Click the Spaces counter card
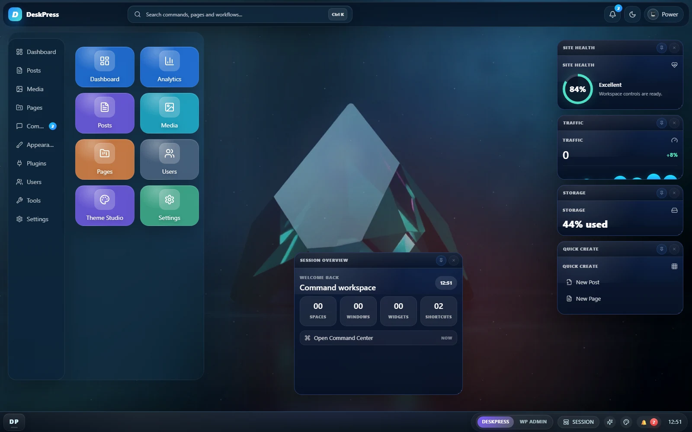The width and height of the screenshot is (692, 432). click(318, 311)
